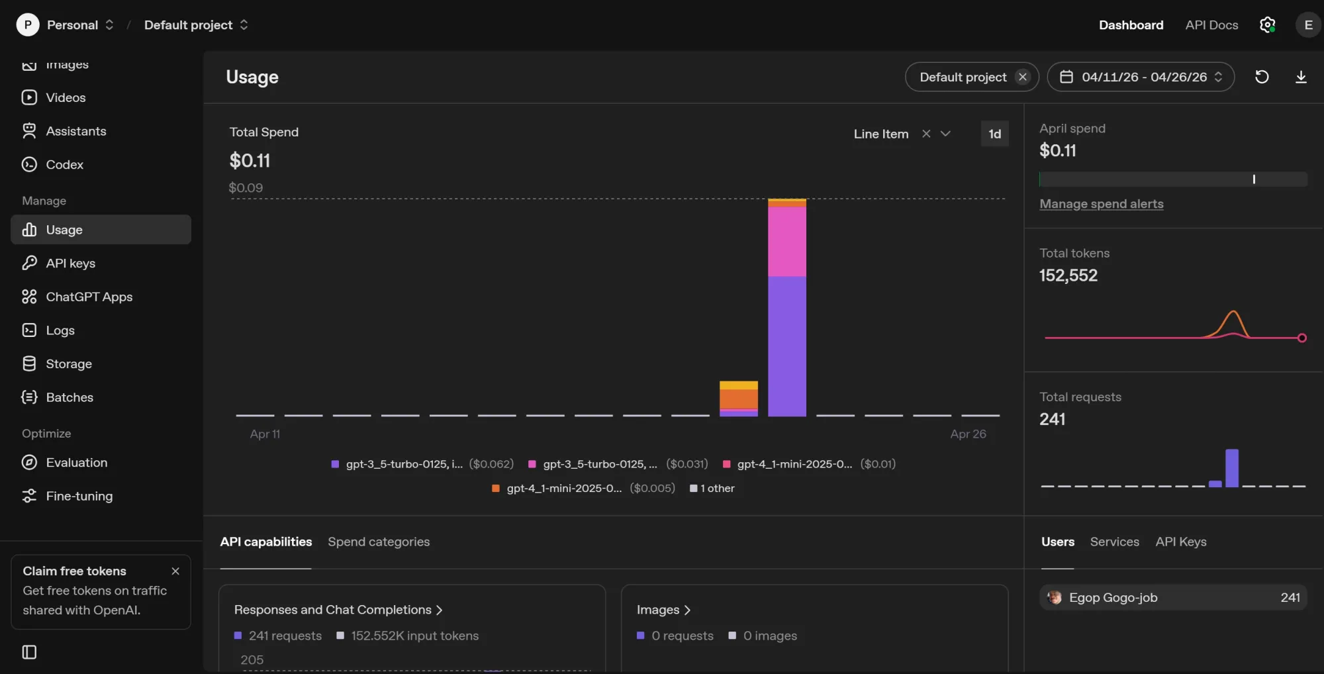Open the calendar date range picker
This screenshot has height=674, width=1324.
pyautogui.click(x=1141, y=77)
